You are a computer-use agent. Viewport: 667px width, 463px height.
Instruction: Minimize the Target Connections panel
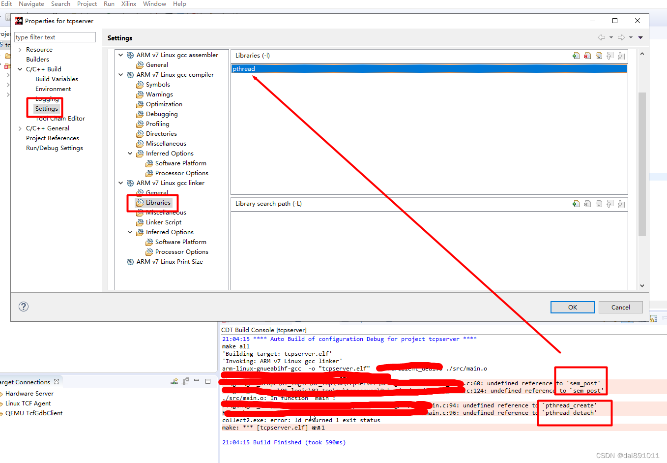click(197, 381)
